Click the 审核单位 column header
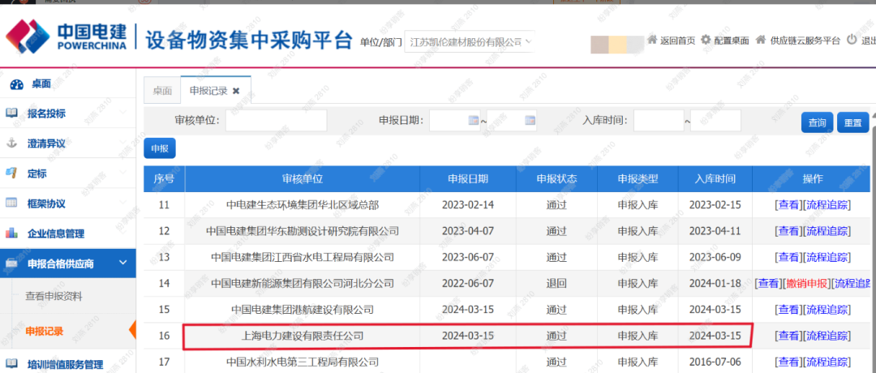The height and width of the screenshot is (373, 876). pos(303,178)
